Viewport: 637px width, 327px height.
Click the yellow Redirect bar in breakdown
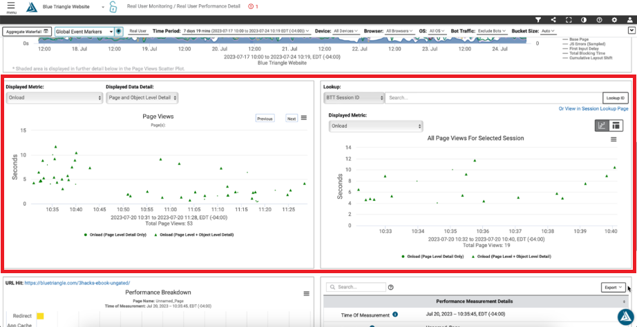(40, 316)
